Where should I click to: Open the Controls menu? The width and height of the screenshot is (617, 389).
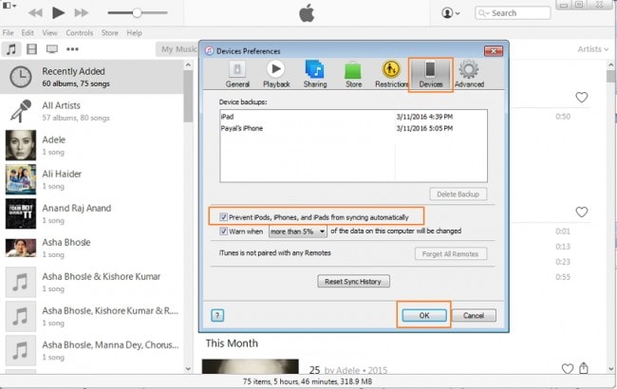point(80,33)
